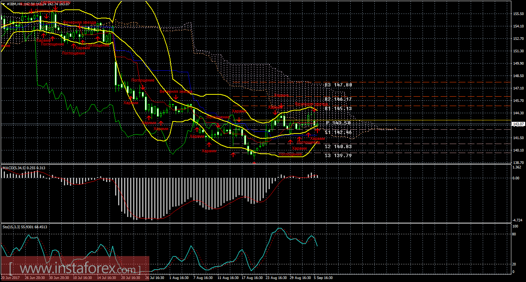Viewport: 526px width, 282px height.
Task: Click 138.70 on the price axis
Action: [518, 162]
